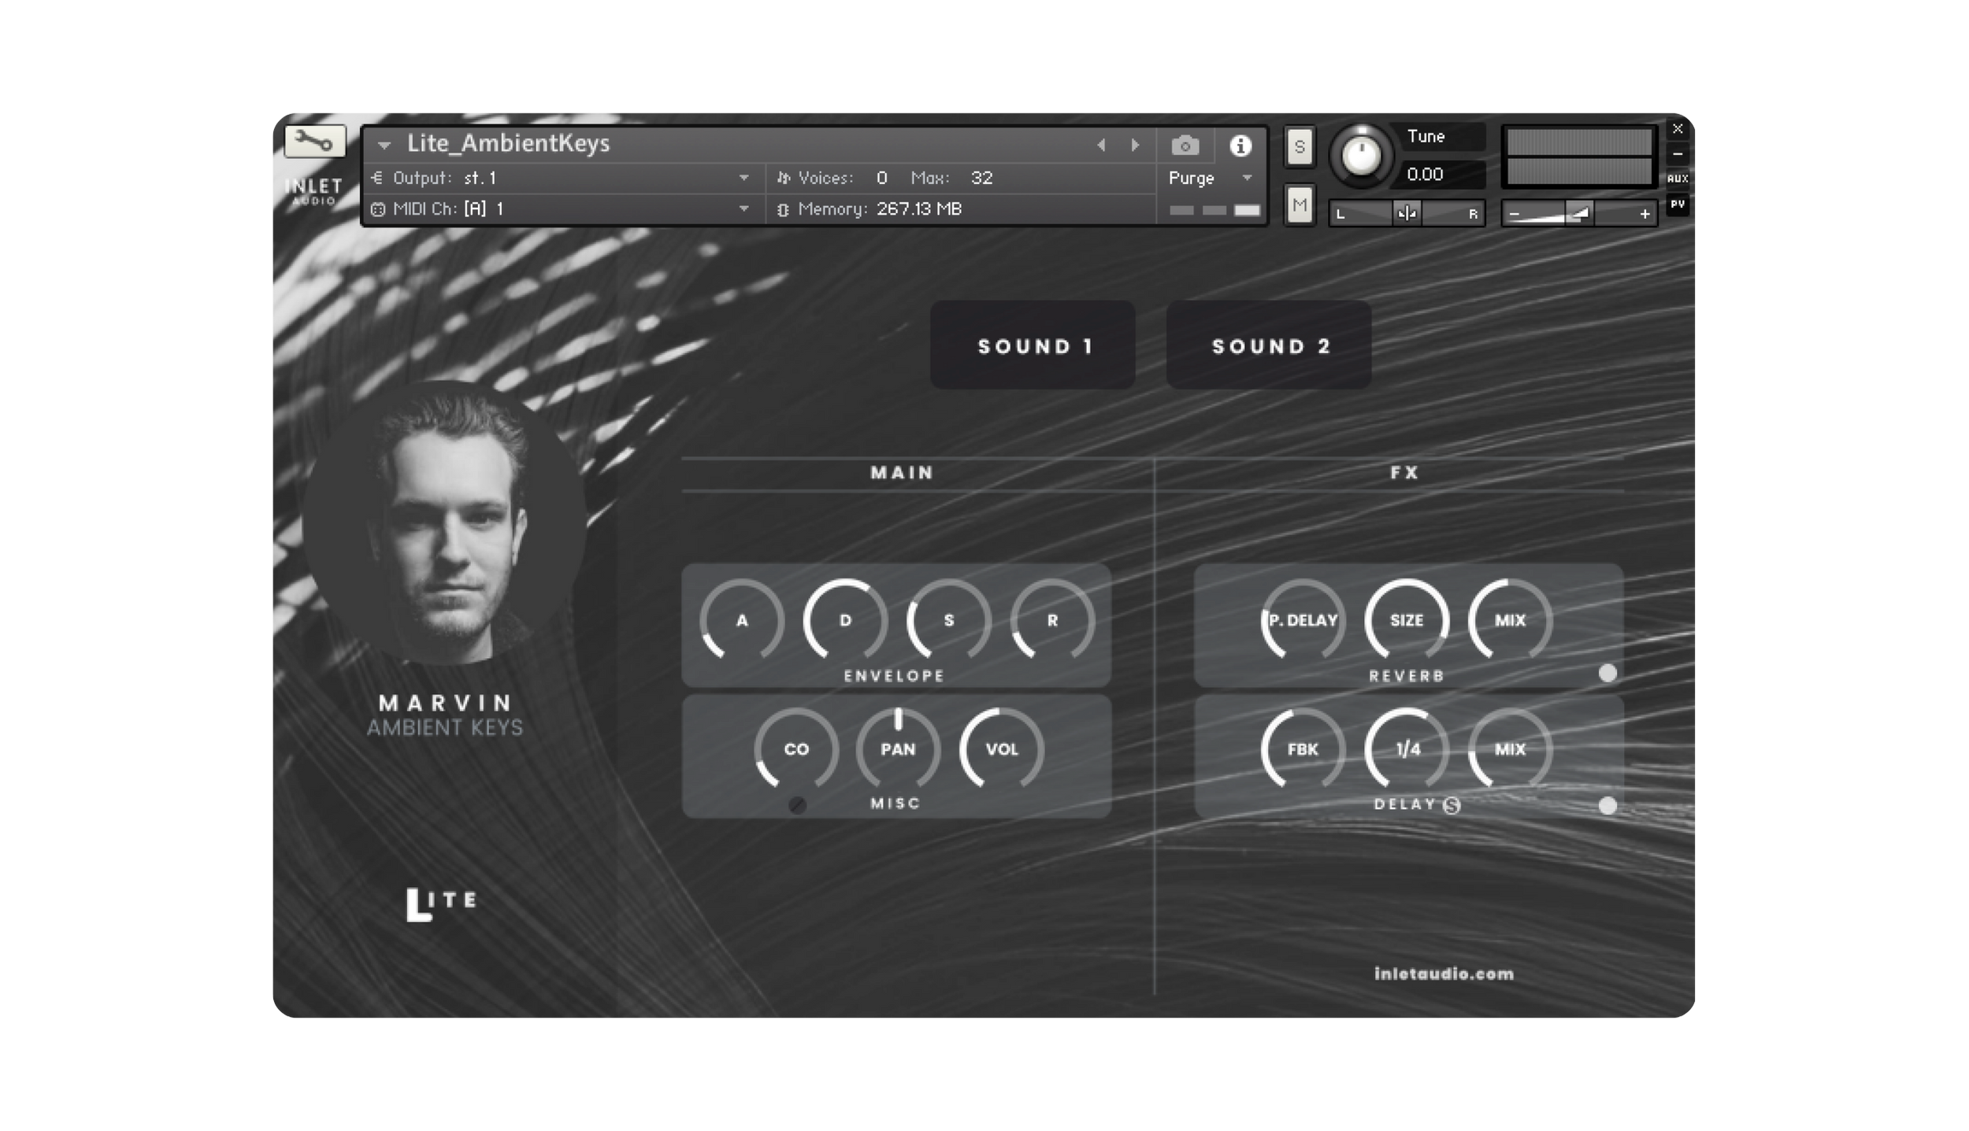Click the Tune value 0.00 field
This screenshot has height=1131, width=1969.
1440,174
